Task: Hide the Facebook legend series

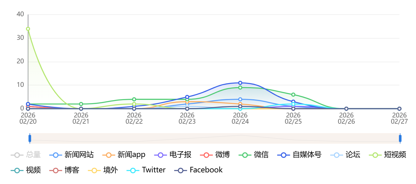Action: [x=198, y=170]
